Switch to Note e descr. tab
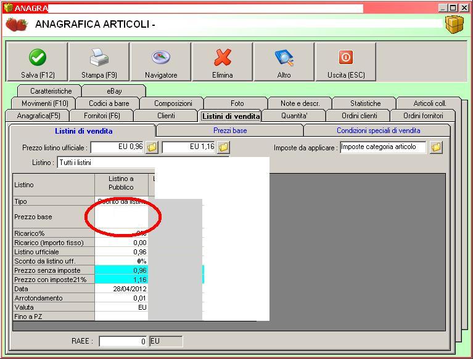473x359 pixels. coord(300,103)
